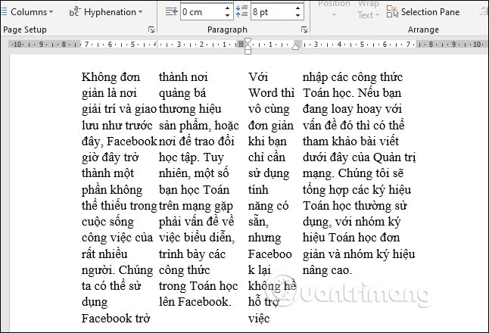Click the left indent icon
The width and height of the screenshot is (489, 333).
click(172, 12)
